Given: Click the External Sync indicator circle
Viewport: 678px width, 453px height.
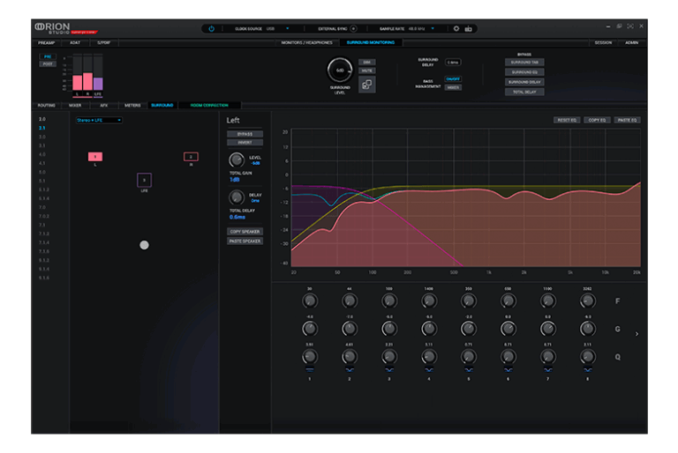Looking at the screenshot, I should [x=353, y=29].
